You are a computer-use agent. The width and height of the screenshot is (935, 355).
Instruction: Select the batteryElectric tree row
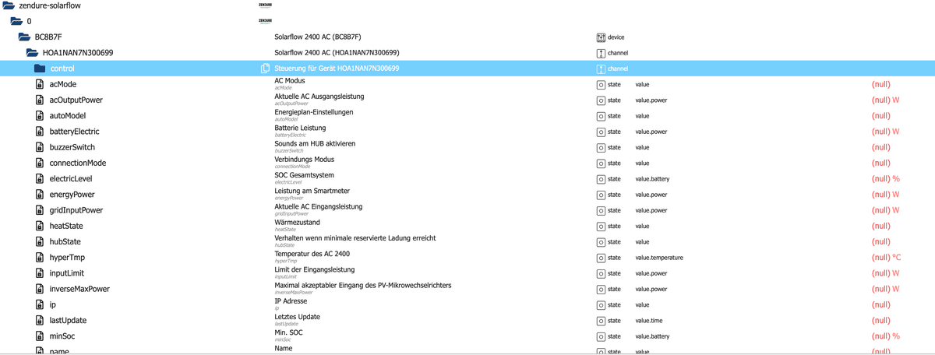click(x=467, y=132)
